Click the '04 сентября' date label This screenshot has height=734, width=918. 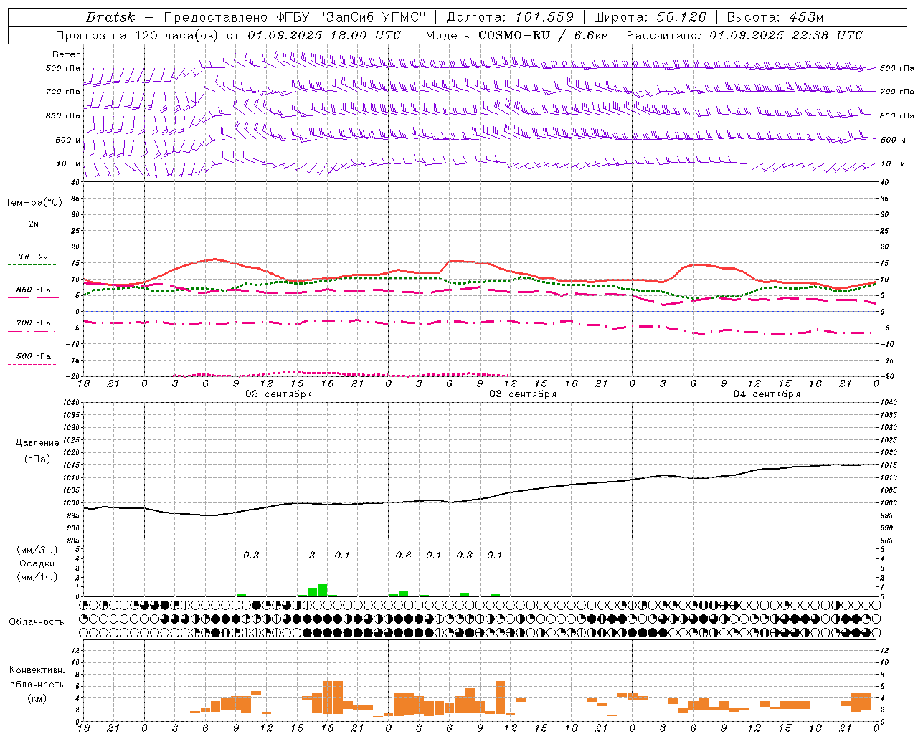(767, 394)
